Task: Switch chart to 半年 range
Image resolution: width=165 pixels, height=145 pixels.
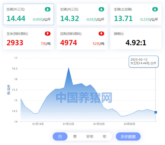Action: coord(90,136)
